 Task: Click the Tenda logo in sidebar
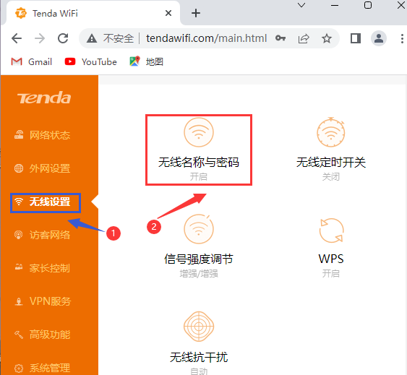coord(44,98)
